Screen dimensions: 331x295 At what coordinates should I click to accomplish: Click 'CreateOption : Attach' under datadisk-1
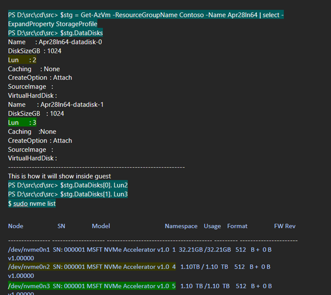(x=40, y=141)
